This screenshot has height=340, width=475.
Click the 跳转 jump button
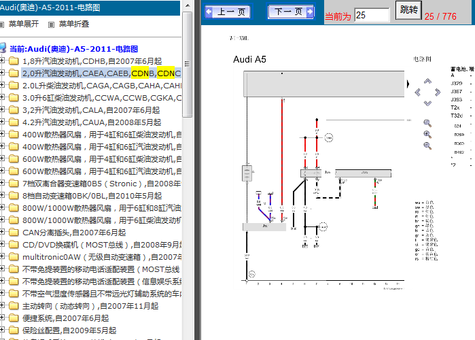pyautogui.click(x=408, y=10)
